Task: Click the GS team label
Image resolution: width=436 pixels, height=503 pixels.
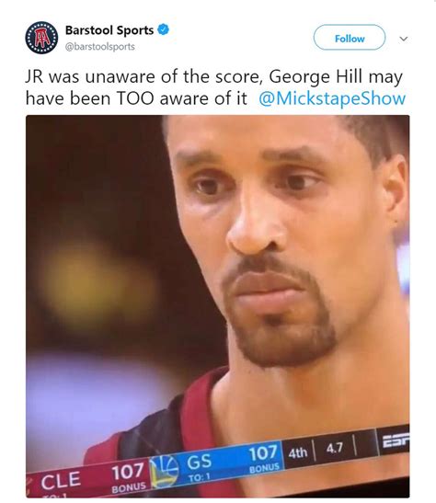Action: tap(200, 462)
